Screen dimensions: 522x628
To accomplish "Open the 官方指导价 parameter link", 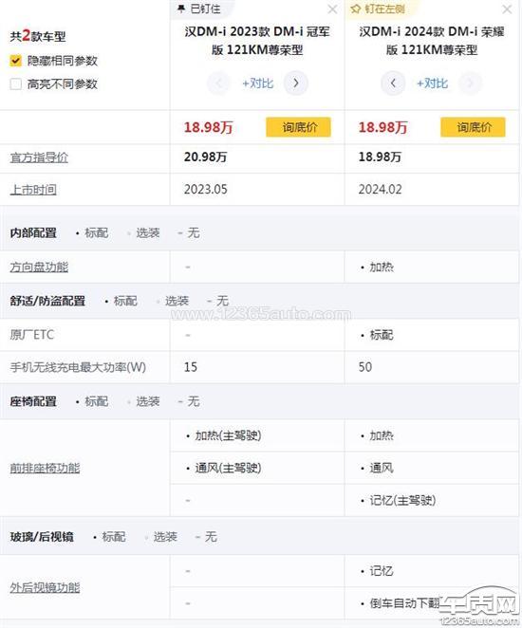I will (x=39, y=157).
